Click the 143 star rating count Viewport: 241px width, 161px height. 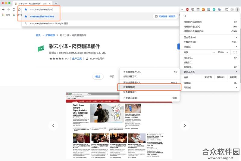pyautogui.click(x=67, y=59)
